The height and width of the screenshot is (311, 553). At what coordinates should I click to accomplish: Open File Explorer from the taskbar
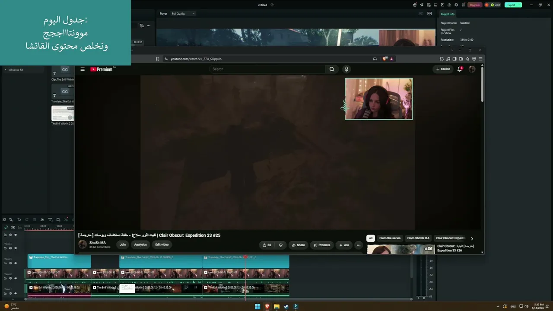[276, 307]
